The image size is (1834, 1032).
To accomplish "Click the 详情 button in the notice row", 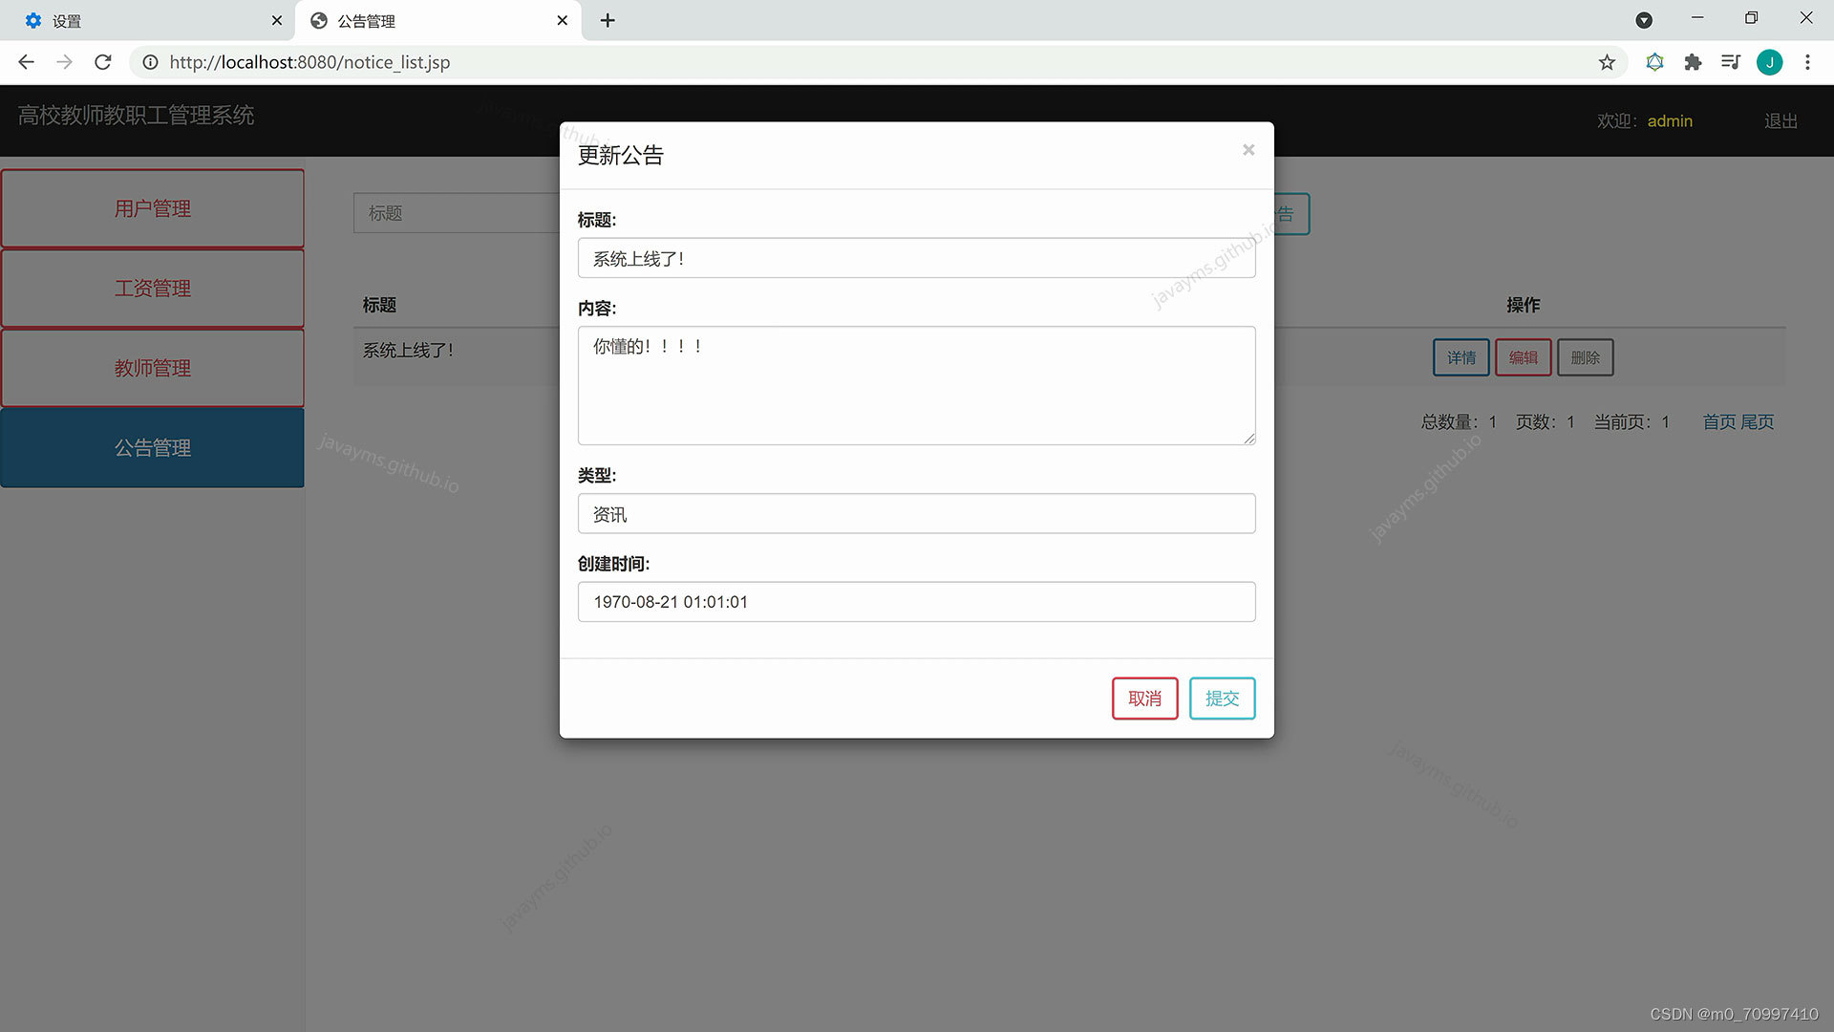I will tap(1461, 357).
